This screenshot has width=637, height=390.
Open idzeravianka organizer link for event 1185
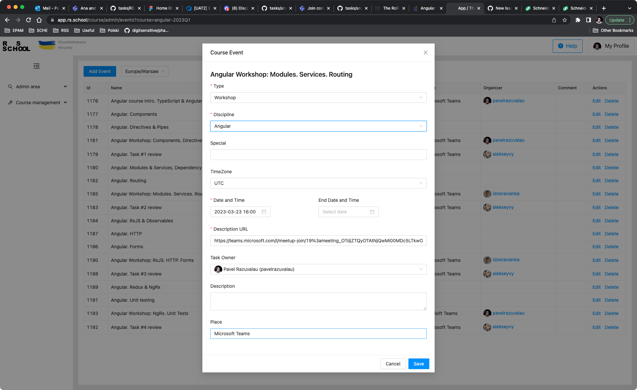[506, 194]
